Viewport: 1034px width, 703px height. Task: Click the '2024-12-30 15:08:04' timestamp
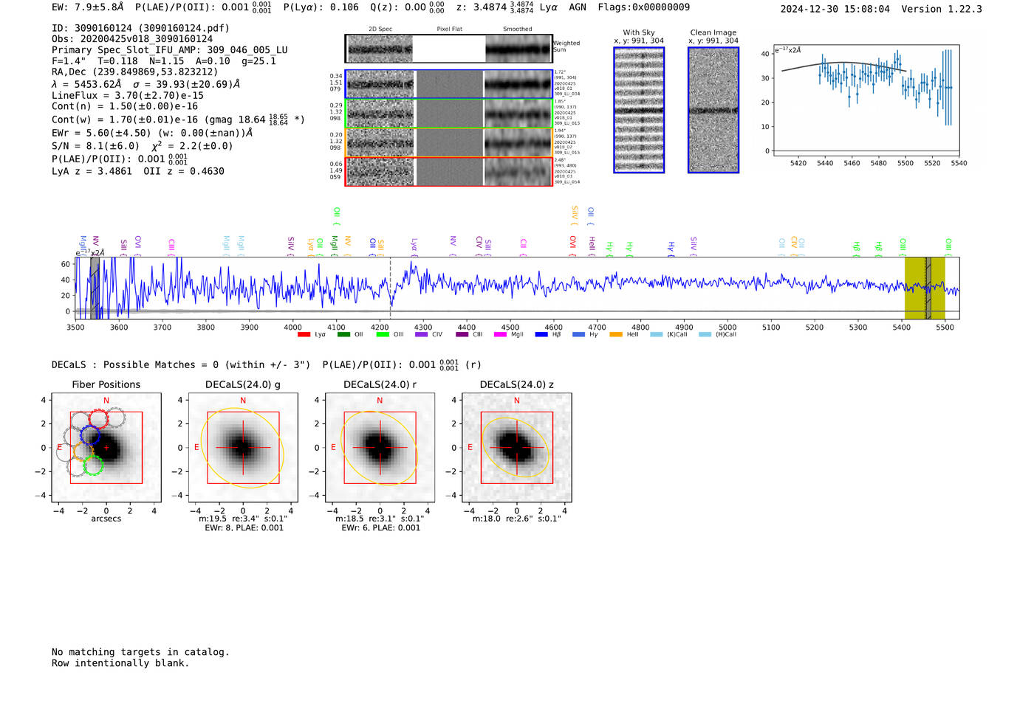[x=835, y=9]
